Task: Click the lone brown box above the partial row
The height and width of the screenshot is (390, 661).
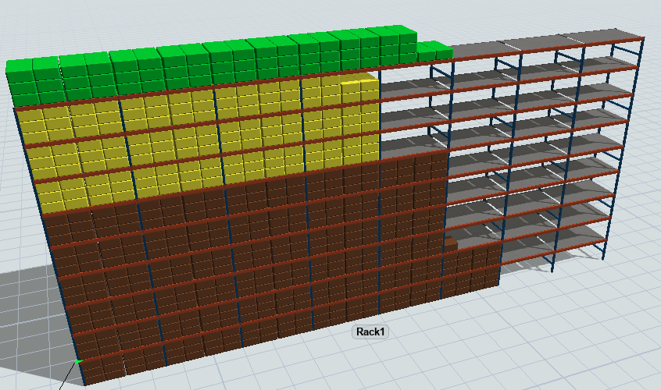Action: tap(451, 243)
